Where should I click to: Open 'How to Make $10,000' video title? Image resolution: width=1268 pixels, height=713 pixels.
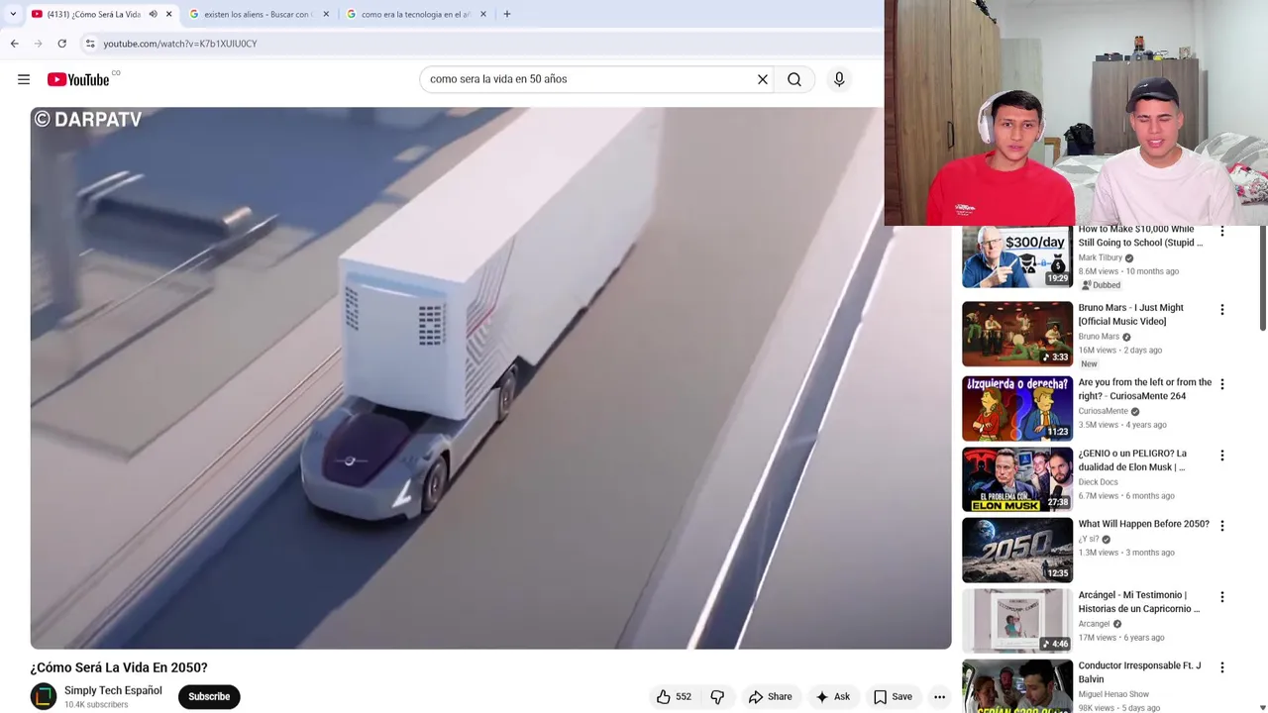click(x=1140, y=236)
